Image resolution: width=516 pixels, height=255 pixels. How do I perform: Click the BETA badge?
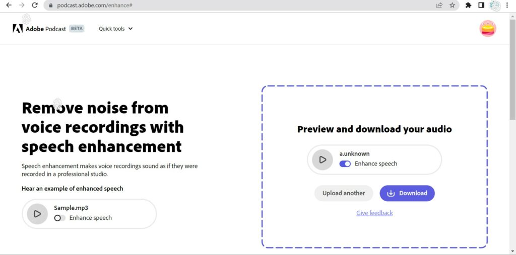pos(77,29)
